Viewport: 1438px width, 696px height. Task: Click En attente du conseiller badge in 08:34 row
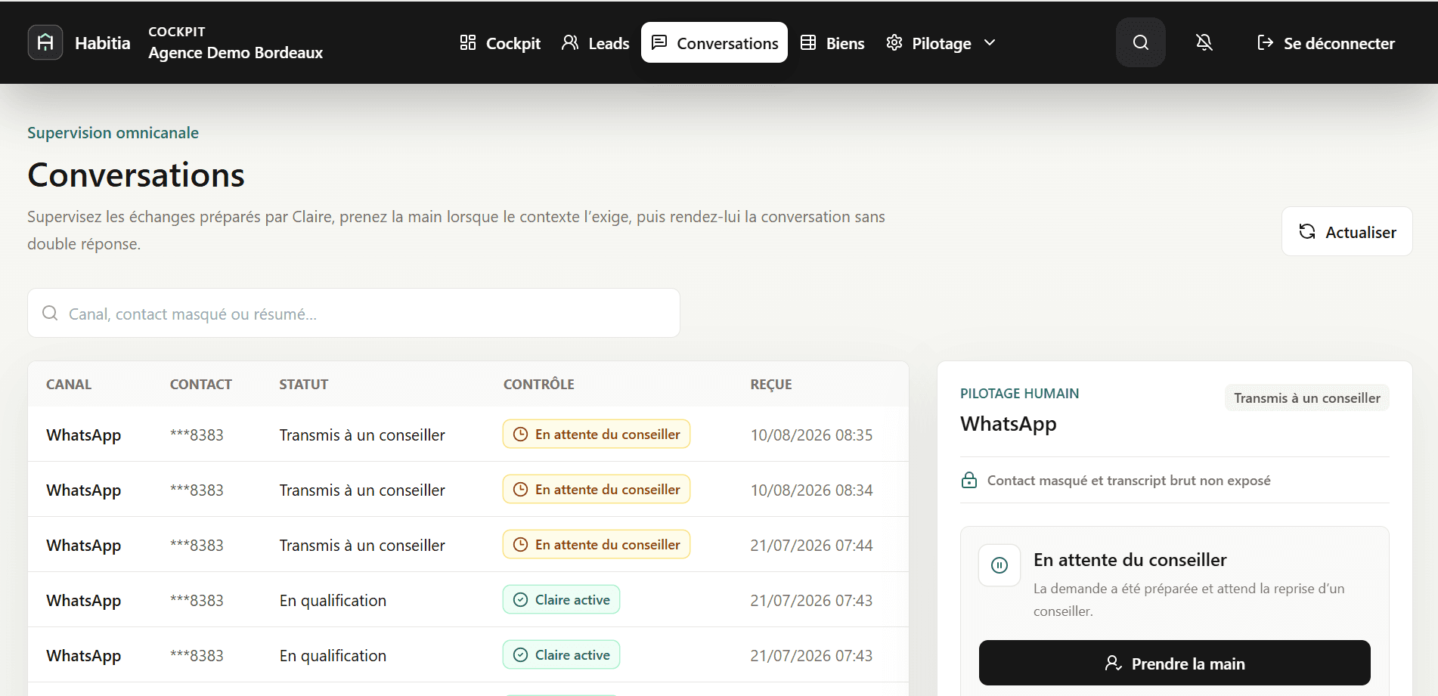click(597, 489)
